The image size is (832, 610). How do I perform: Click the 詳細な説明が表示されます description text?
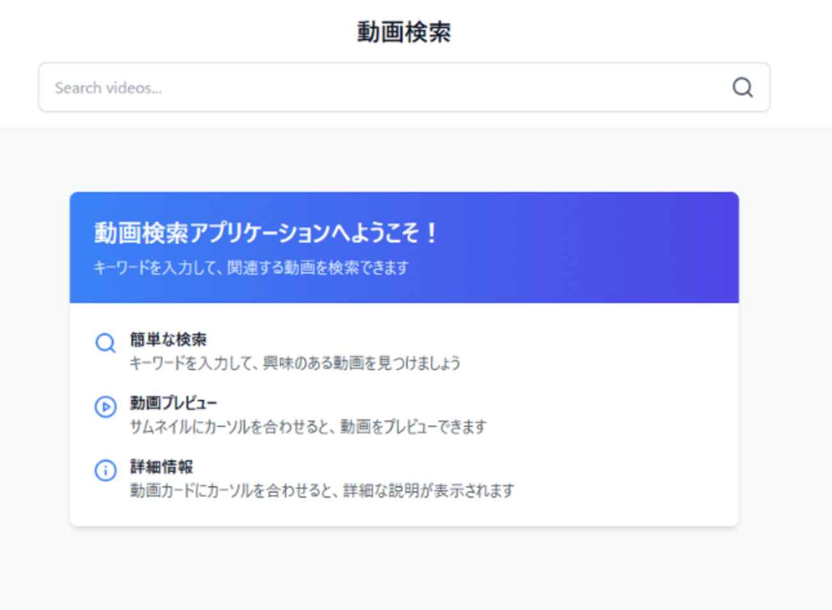point(429,491)
